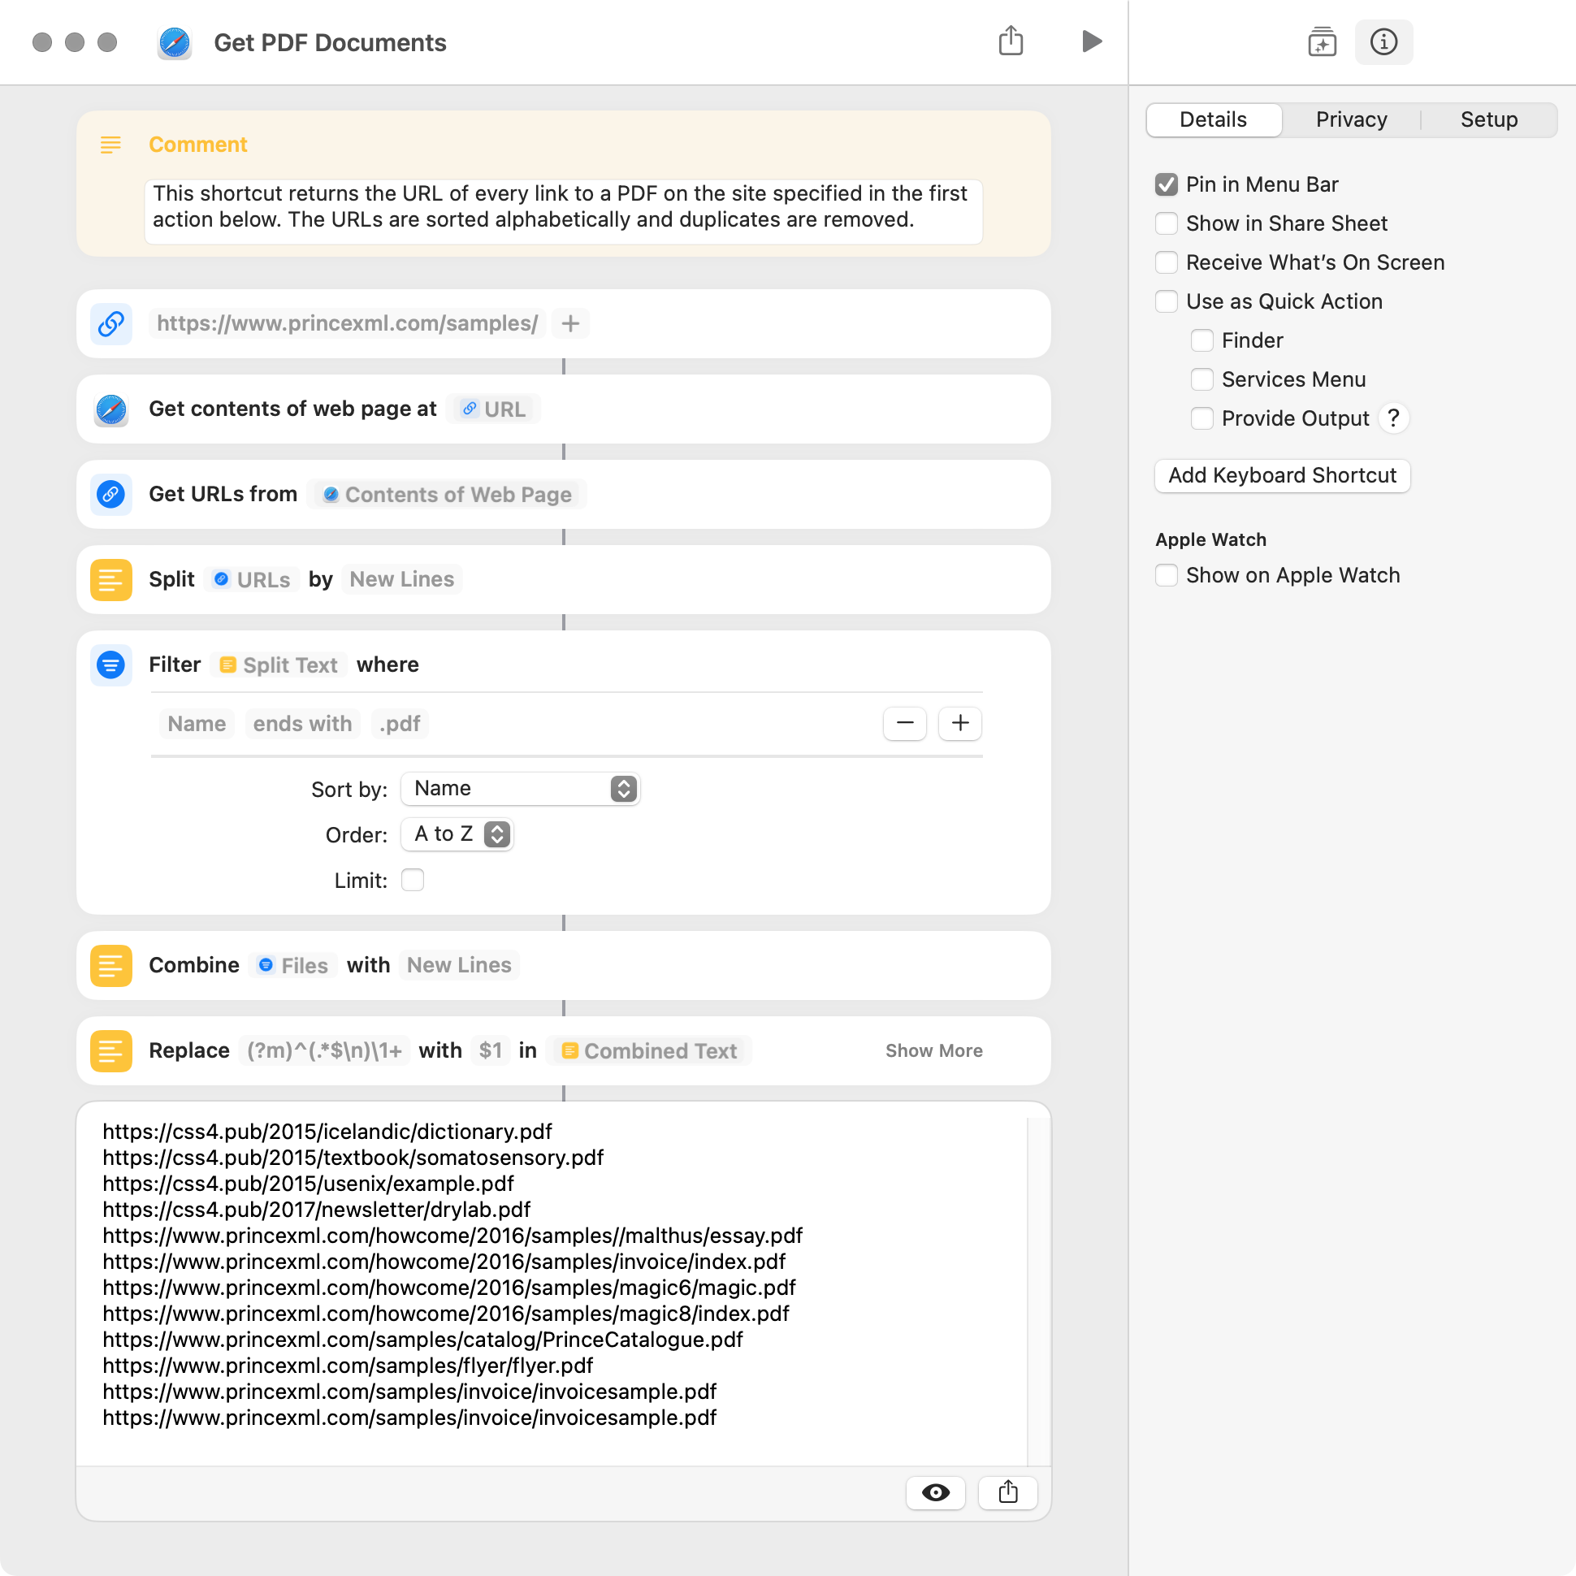Change the New Lines separator in Combine
This screenshot has width=1576, height=1576.
coord(459,965)
